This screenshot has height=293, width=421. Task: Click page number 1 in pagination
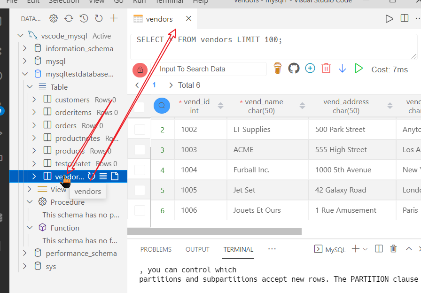[x=155, y=85]
